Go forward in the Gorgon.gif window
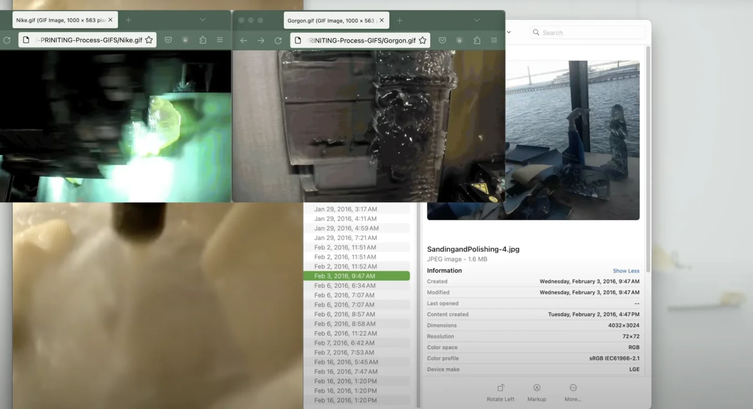The image size is (753, 409). [x=261, y=40]
